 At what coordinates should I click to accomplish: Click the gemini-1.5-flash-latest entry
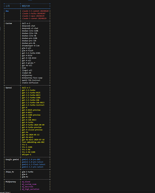(x=34, y=164)
